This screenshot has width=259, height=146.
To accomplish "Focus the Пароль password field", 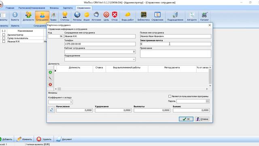I will (191, 101).
